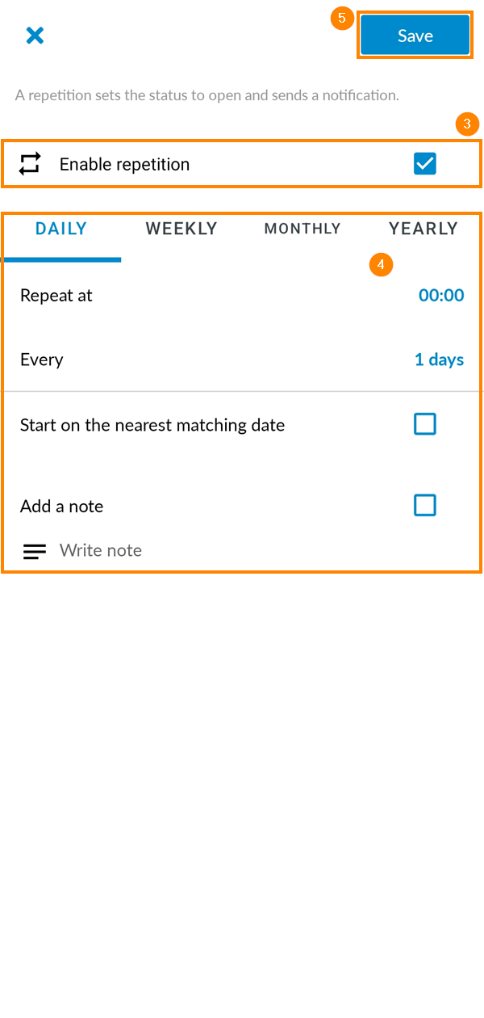Open the Repeat at time picker showing 00:00
The width and height of the screenshot is (484, 1018).
441,295
